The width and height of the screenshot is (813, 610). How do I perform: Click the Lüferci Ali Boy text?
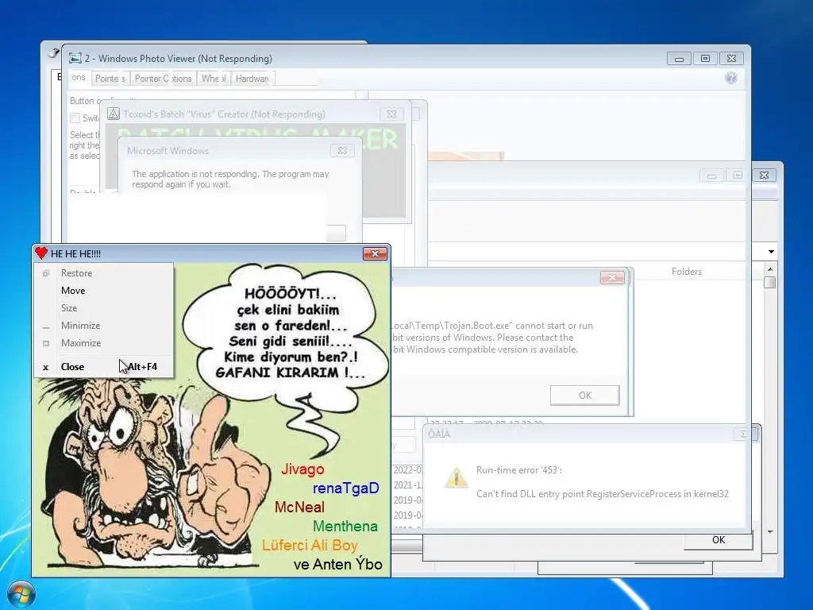click(310, 545)
